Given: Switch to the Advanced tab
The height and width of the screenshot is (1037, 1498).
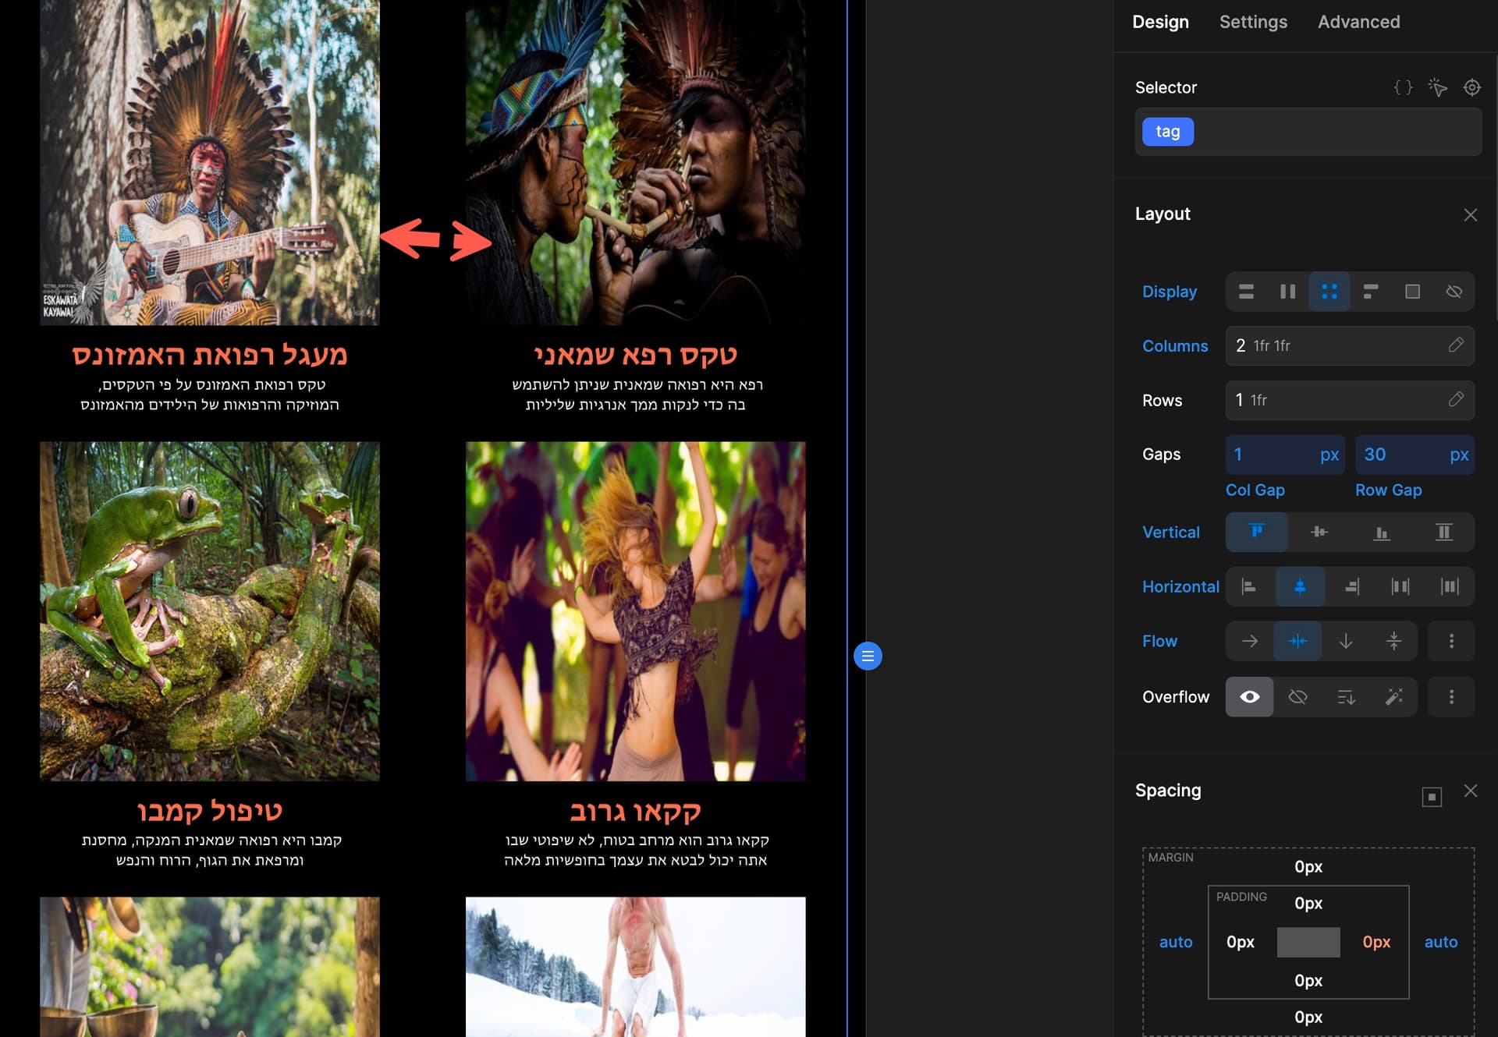Looking at the screenshot, I should [x=1358, y=22].
